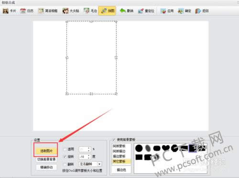The image size is (239, 178).
Task: Choose the 毛边 rough edge tool
Action: pos(90,11)
